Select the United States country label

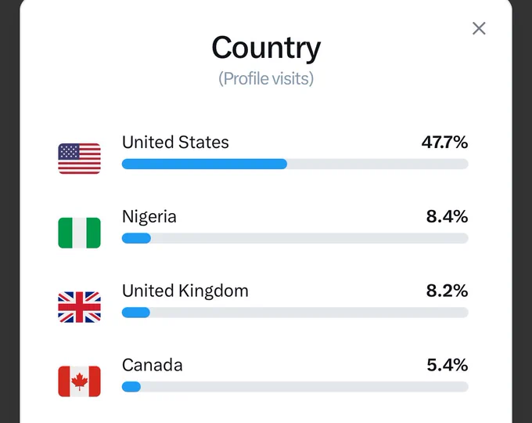coord(175,142)
